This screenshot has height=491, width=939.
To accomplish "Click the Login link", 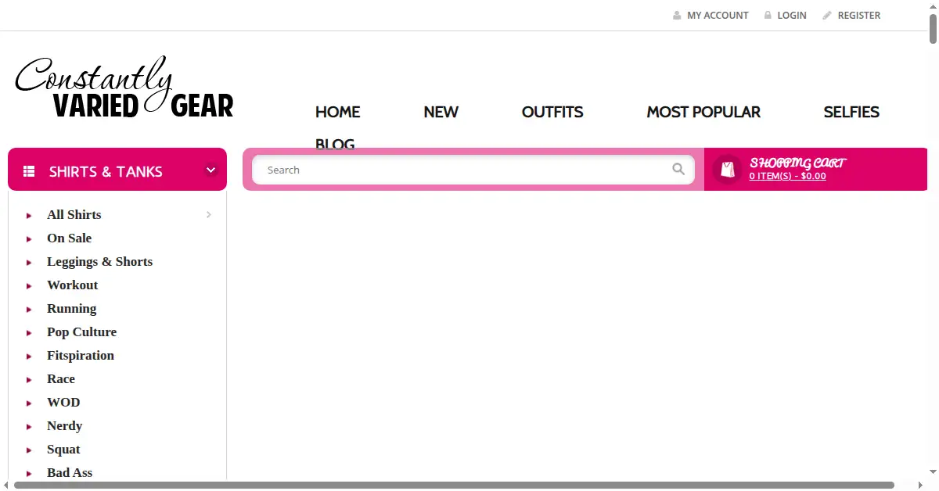I will pyautogui.click(x=792, y=16).
